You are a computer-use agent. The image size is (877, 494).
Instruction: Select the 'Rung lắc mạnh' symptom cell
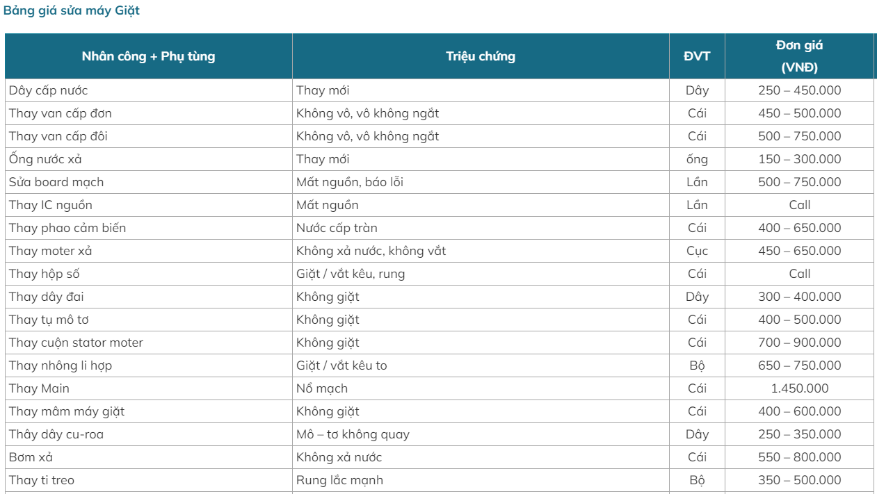coord(339,480)
